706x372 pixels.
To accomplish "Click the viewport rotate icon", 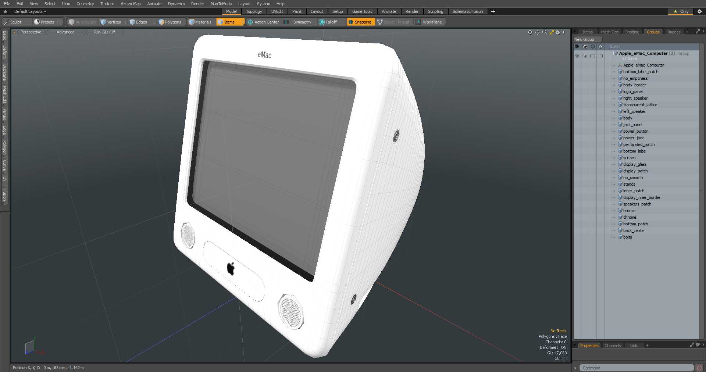I will (537, 32).
